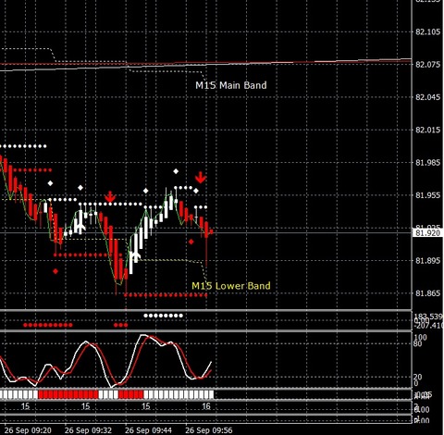Screen dimensions: 444x435
Task: Select the red diamond beside the 81.920 line
Action: pos(191,242)
